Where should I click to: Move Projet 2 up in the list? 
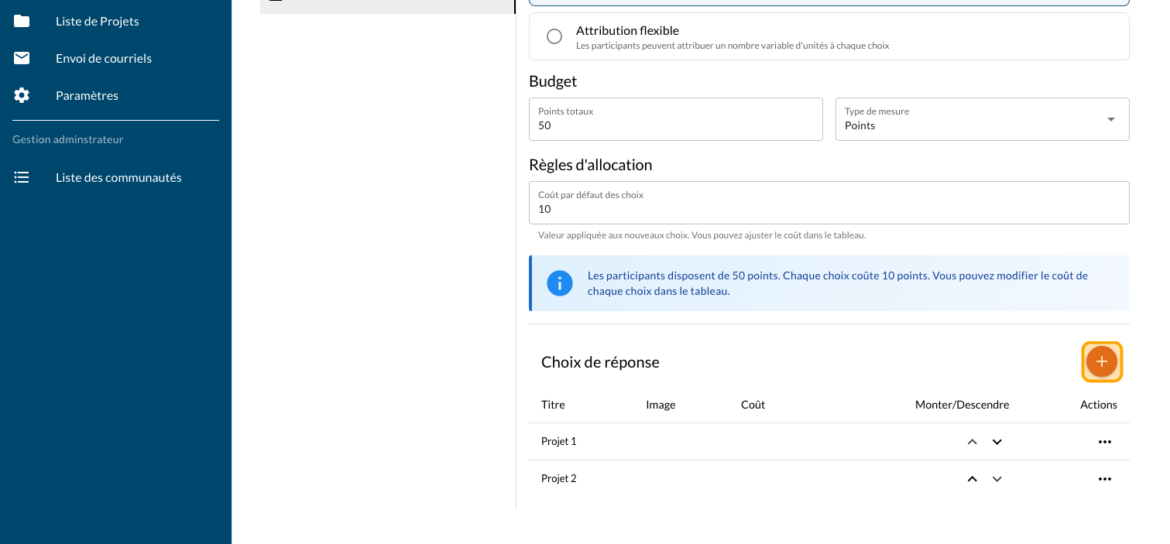click(x=972, y=479)
